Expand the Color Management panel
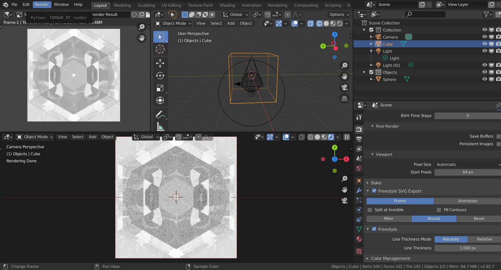501x270 pixels. tap(367, 258)
